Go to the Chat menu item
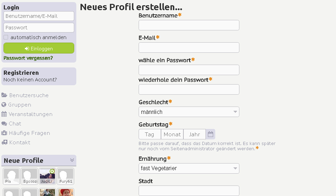 point(15,124)
